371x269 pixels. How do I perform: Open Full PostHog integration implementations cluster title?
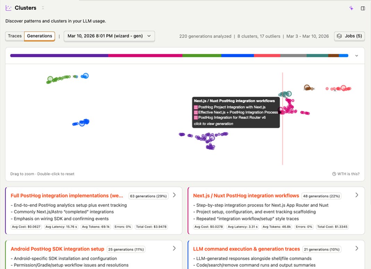pyautogui.click(x=67, y=196)
